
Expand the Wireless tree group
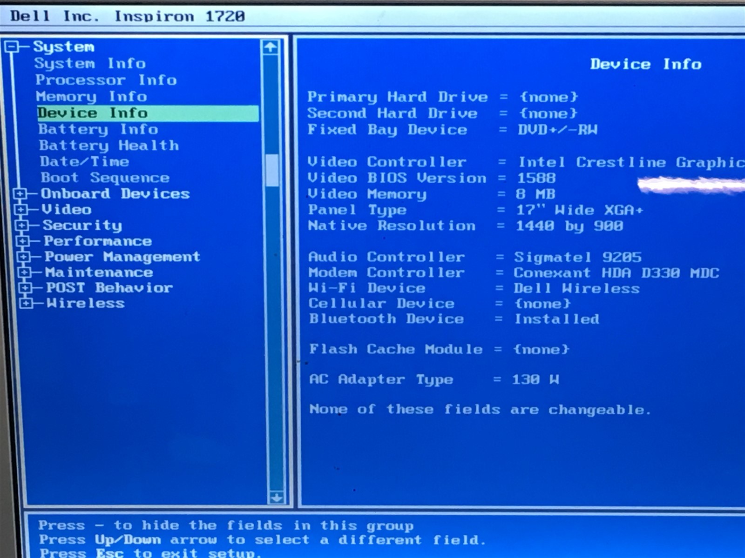click(26, 303)
